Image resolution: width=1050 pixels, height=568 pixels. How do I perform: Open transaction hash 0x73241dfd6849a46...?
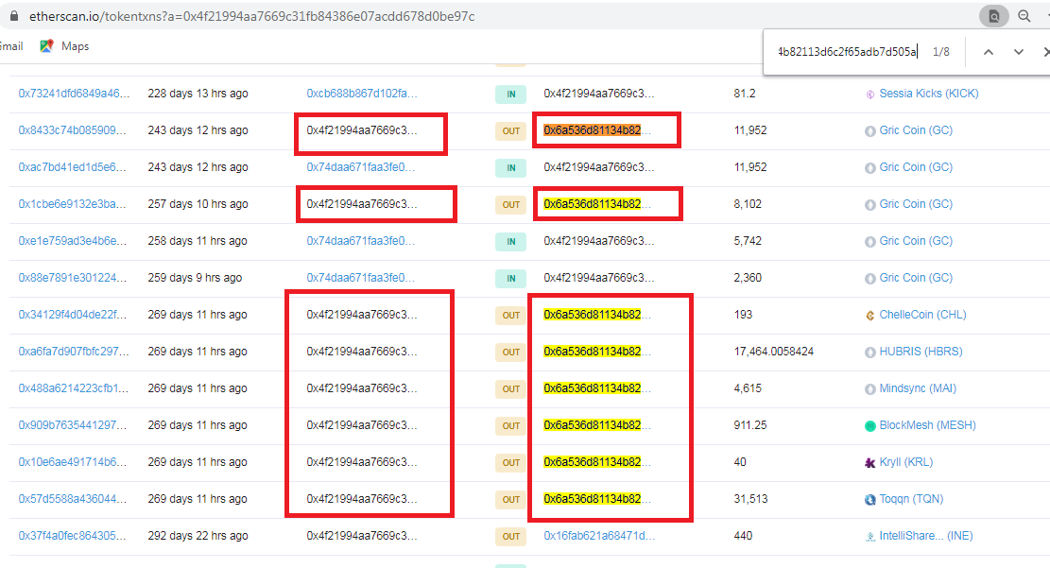74,94
